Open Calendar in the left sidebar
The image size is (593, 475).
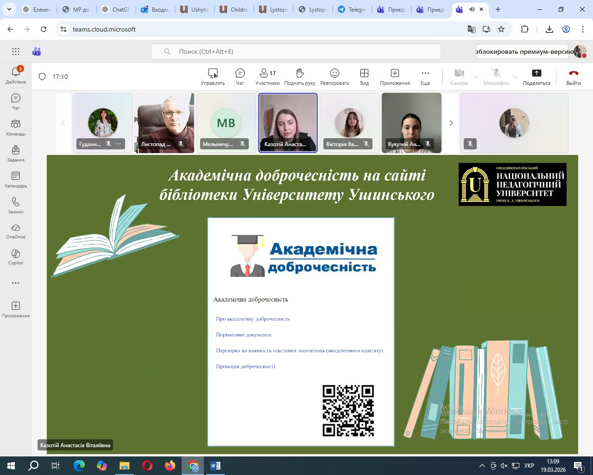tap(16, 179)
